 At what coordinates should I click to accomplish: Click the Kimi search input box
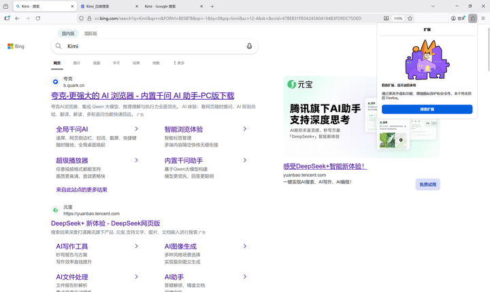[154, 46]
